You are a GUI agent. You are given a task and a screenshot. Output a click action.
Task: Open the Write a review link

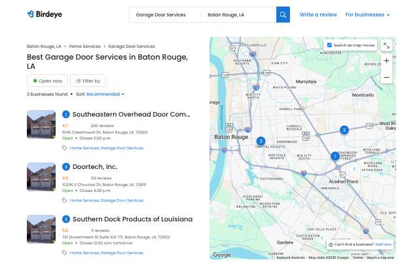point(318,14)
